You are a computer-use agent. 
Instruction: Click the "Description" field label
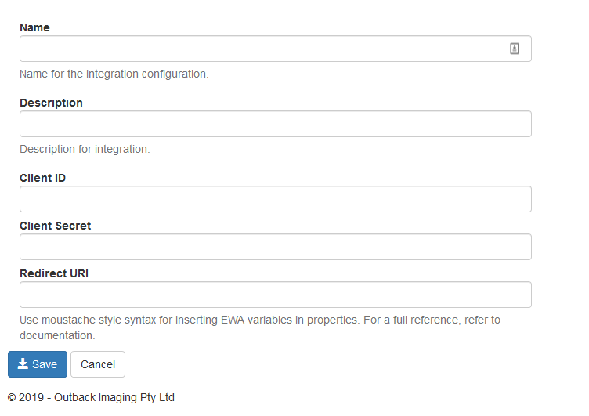[51, 103]
